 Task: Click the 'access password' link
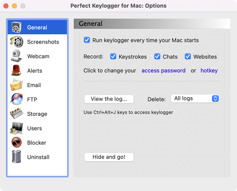click(163, 70)
